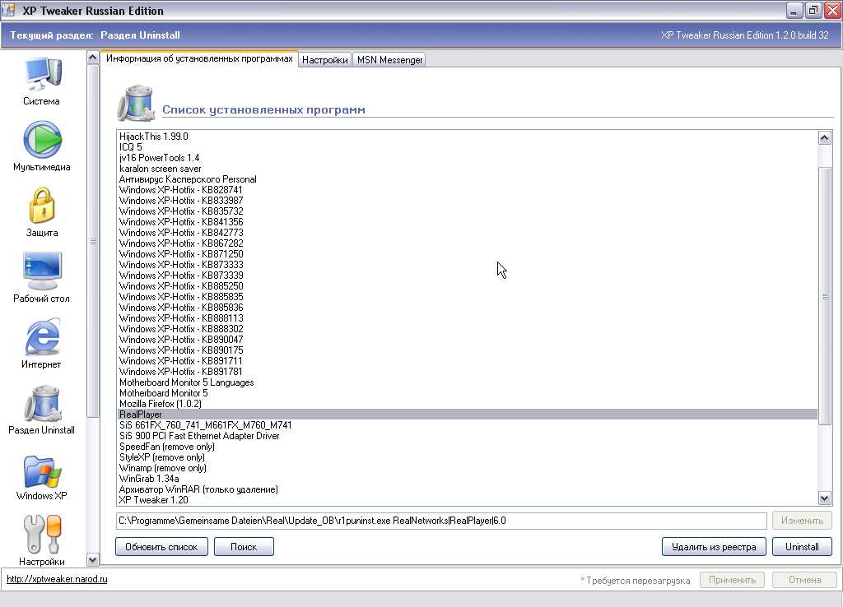Select Windows XP-Hotfix - KB842773
This screenshot has width=843, height=607.
(x=467, y=233)
